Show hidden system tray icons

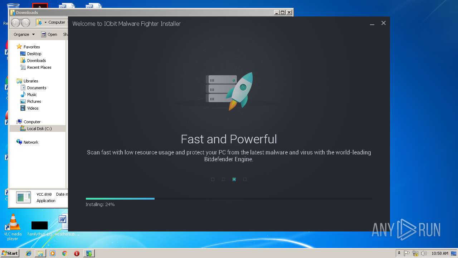(x=399, y=253)
